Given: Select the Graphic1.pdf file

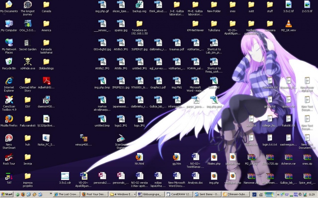Looking at the screenshot, I should (158, 83).
